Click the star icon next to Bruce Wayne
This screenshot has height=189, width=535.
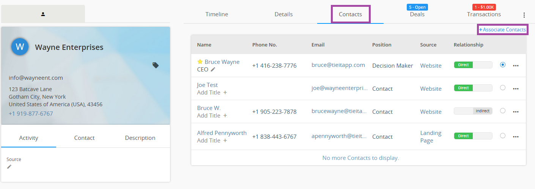(200, 62)
